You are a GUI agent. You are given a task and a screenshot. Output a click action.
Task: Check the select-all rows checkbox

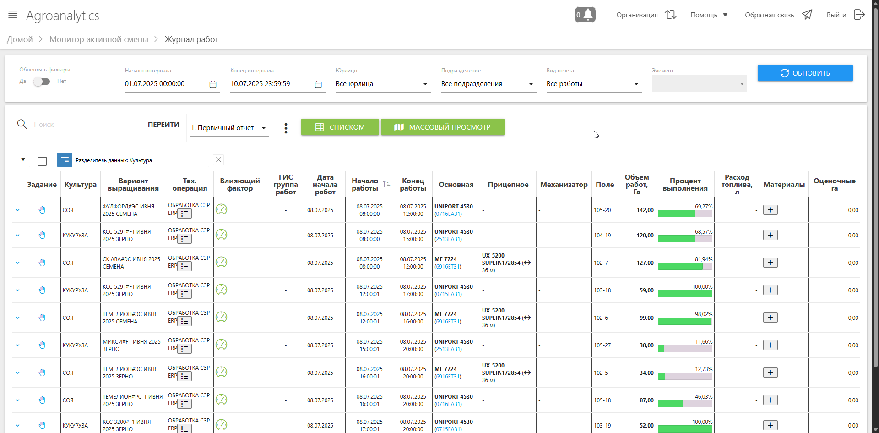coord(42,161)
